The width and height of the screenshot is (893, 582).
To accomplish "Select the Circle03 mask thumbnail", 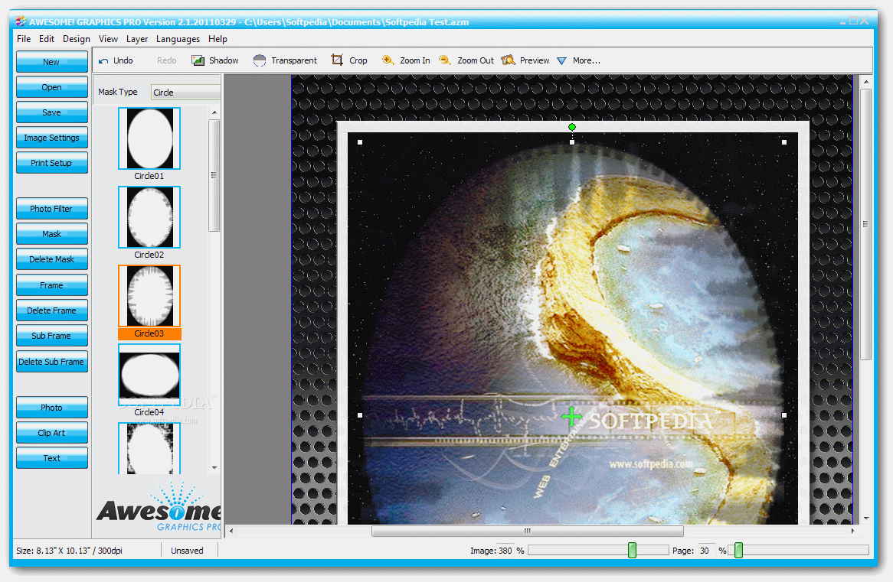I will 149,296.
